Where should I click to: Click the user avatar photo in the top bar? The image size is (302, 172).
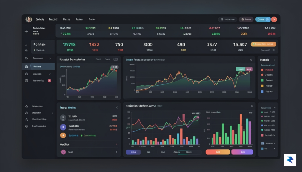(29, 19)
